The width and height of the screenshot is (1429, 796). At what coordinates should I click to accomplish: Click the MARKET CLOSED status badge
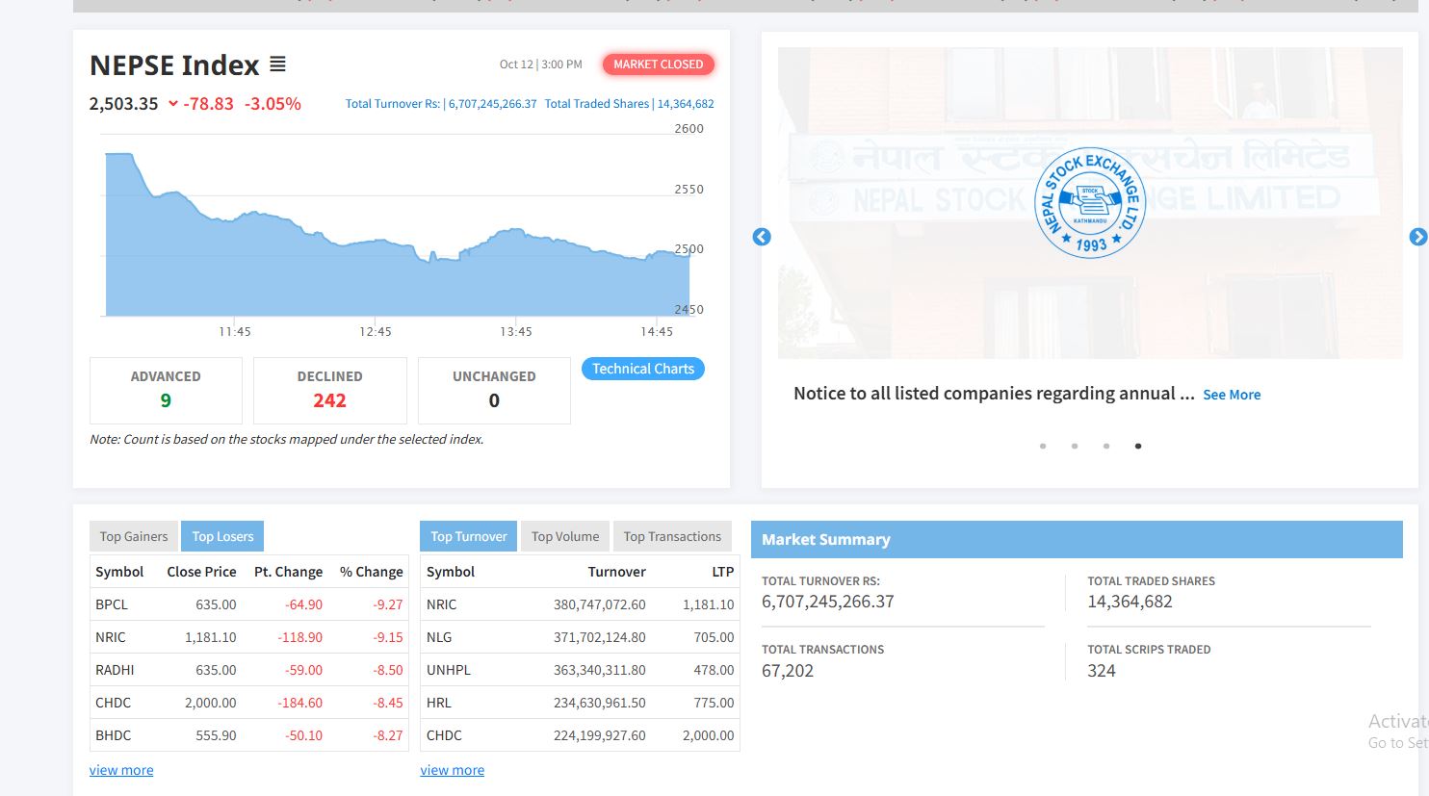tap(659, 64)
